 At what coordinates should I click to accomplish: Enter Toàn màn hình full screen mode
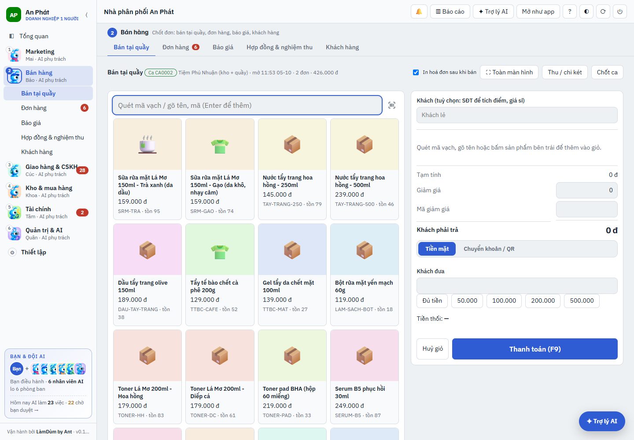[x=509, y=72]
